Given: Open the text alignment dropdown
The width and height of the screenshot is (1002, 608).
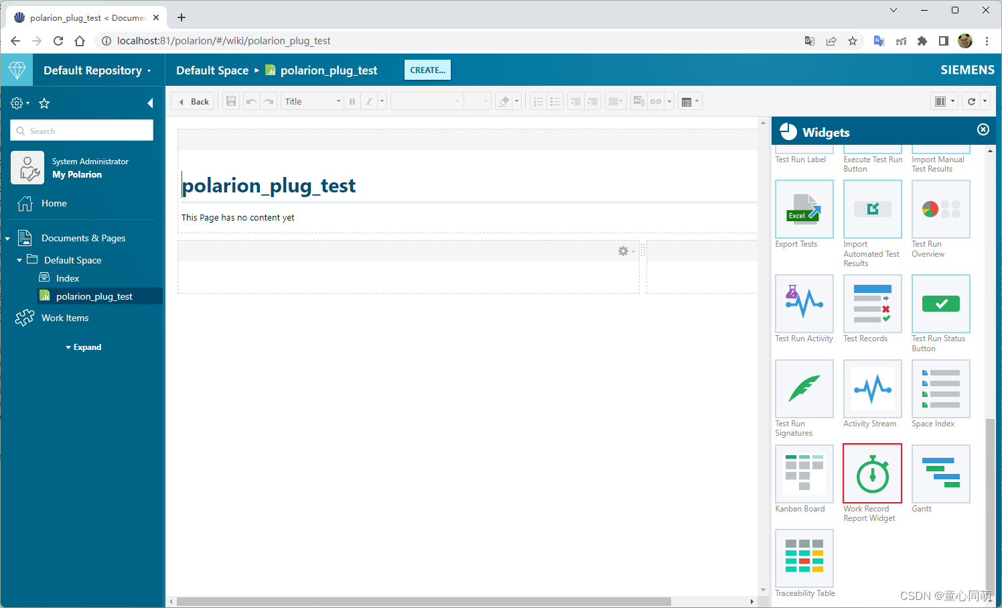Looking at the screenshot, I should pyautogui.click(x=616, y=102).
